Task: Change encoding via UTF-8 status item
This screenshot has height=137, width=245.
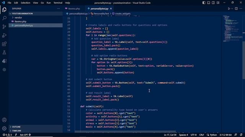Action: (193, 135)
